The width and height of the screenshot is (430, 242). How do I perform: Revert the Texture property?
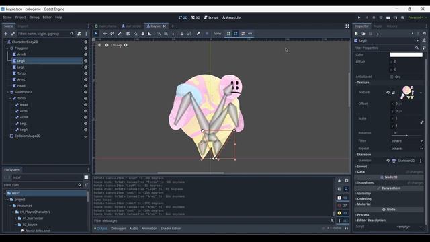(388, 93)
